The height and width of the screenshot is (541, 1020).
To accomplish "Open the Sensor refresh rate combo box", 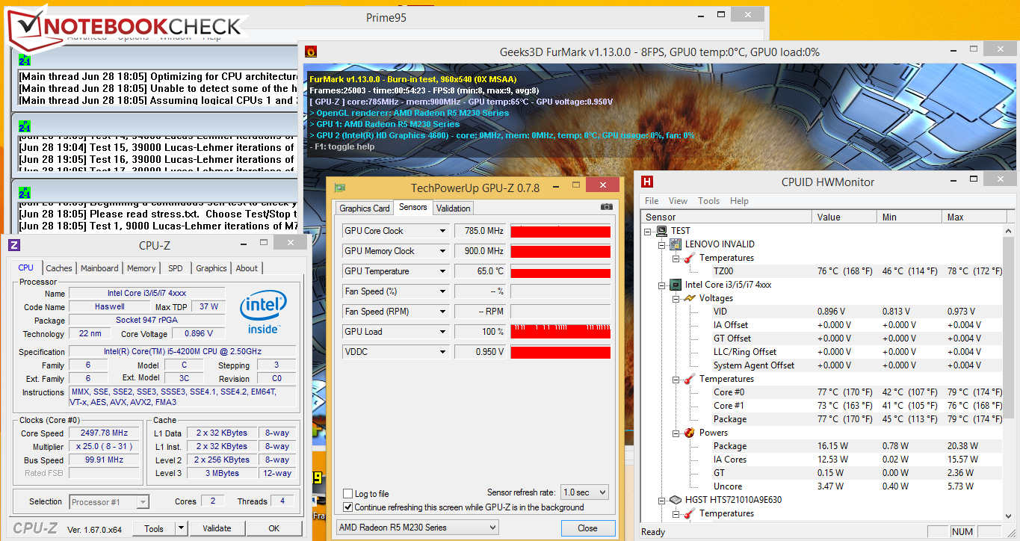I will pos(584,492).
